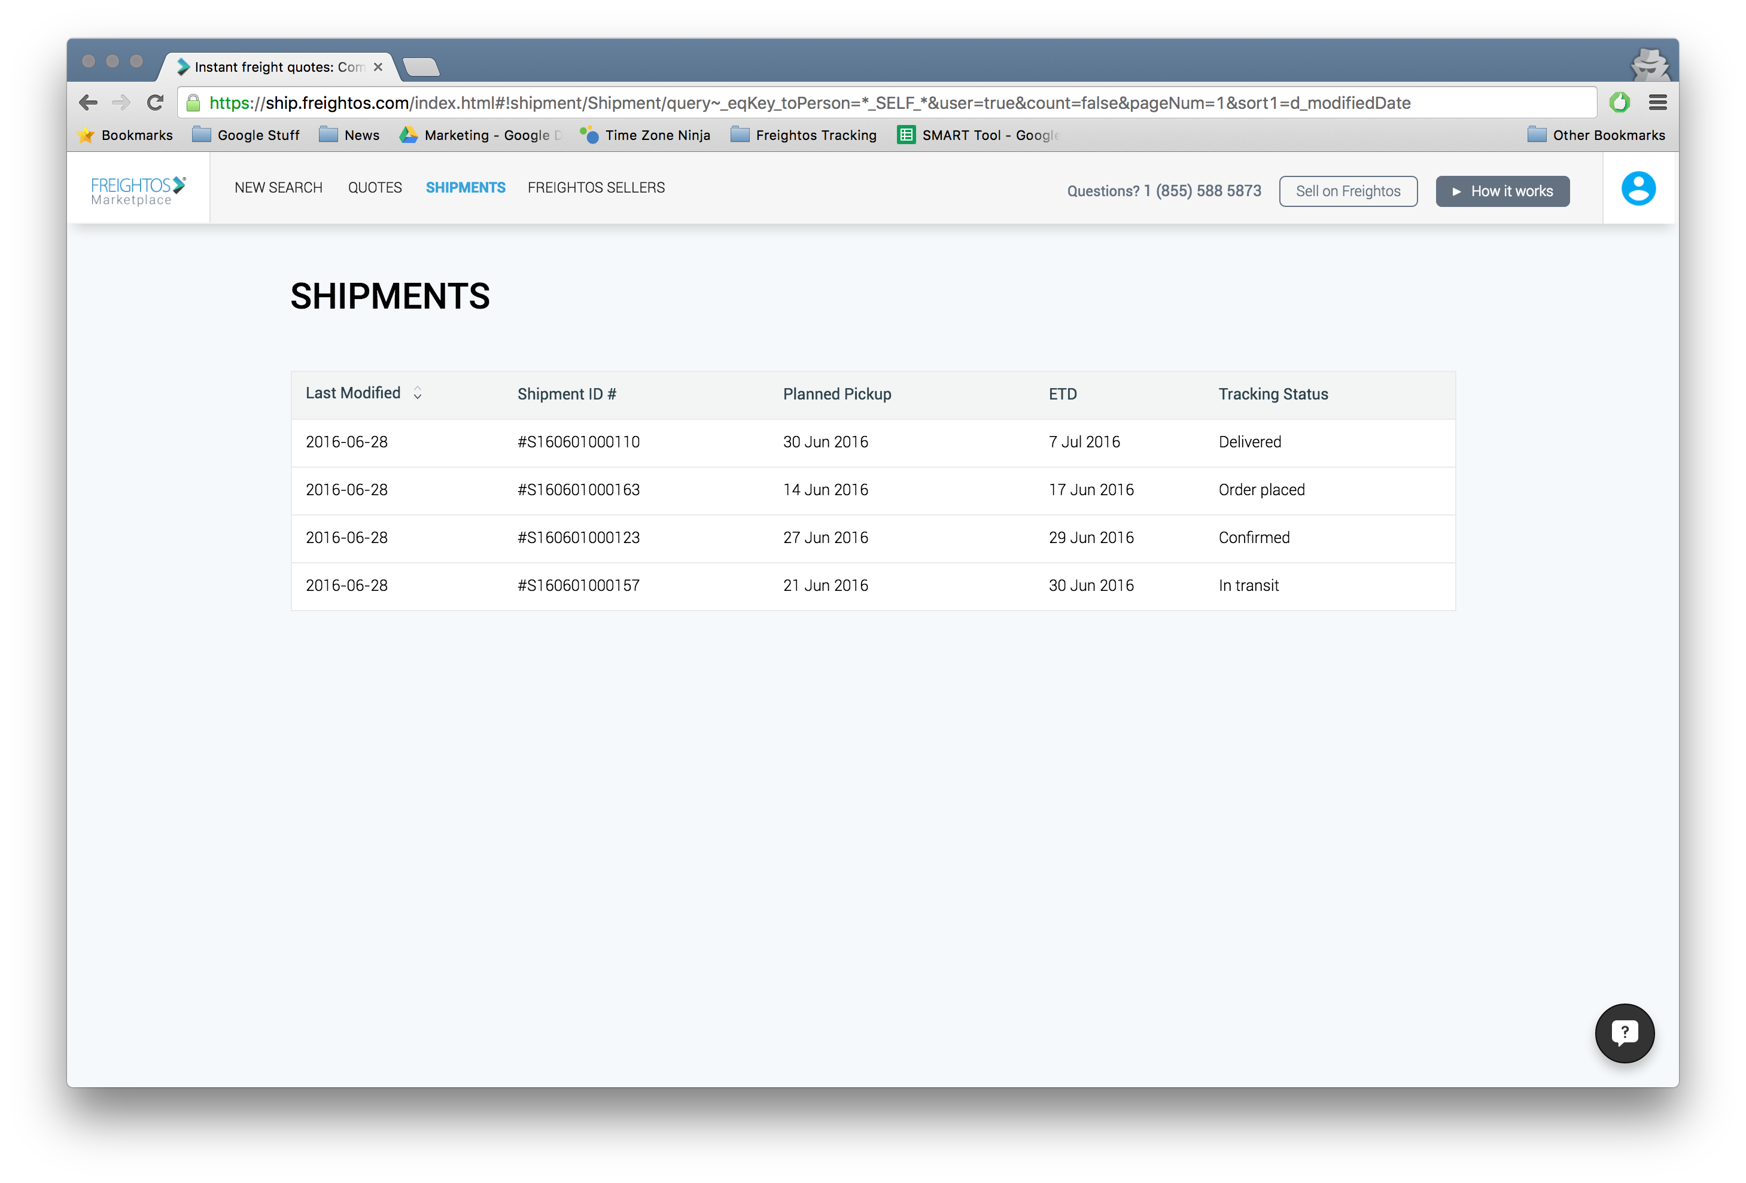Viewport: 1746px width, 1183px height.
Task: Open the Google Stuff bookmarks folder
Action: tap(246, 135)
